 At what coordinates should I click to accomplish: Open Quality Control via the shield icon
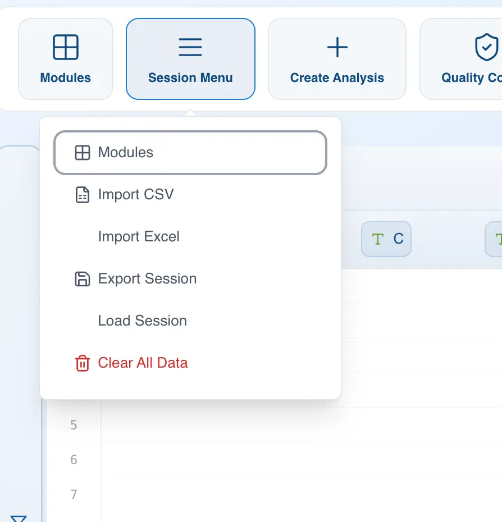click(x=486, y=47)
